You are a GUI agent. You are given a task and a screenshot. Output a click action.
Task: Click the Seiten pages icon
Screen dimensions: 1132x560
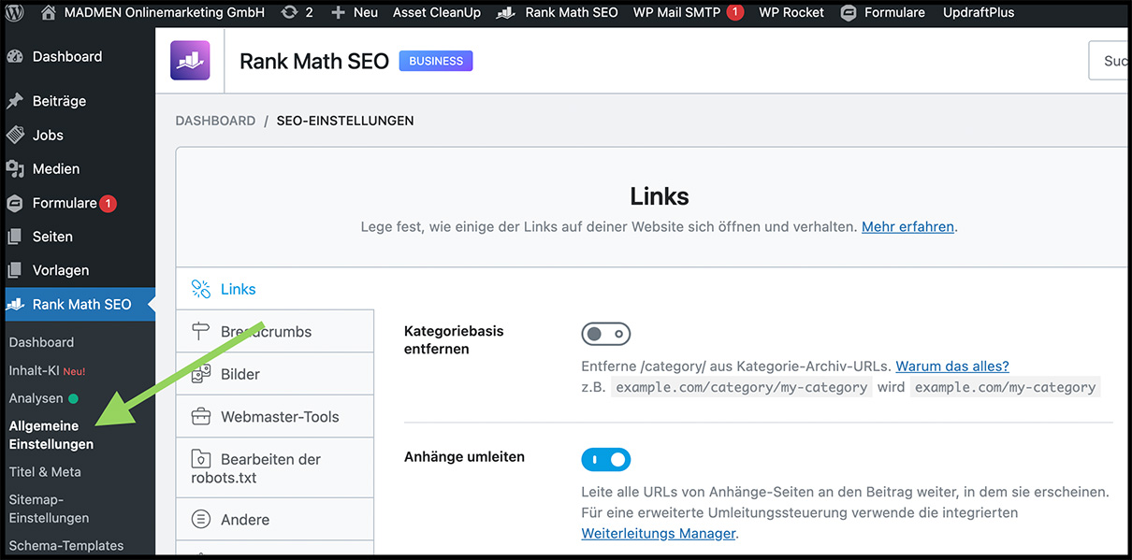[15, 237]
